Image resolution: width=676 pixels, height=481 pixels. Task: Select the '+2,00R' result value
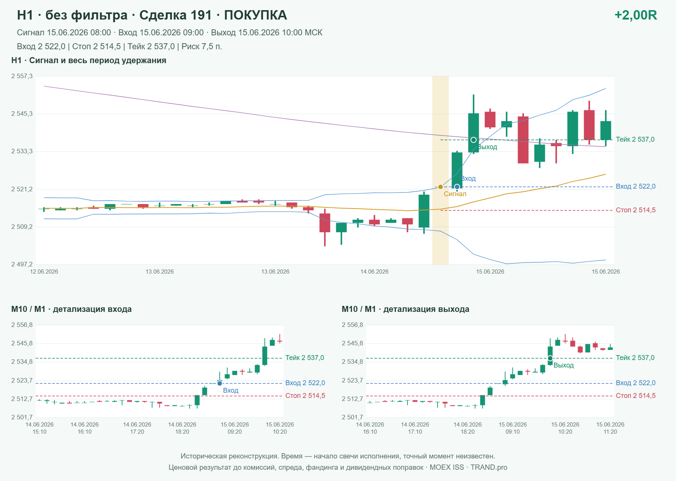(x=635, y=15)
